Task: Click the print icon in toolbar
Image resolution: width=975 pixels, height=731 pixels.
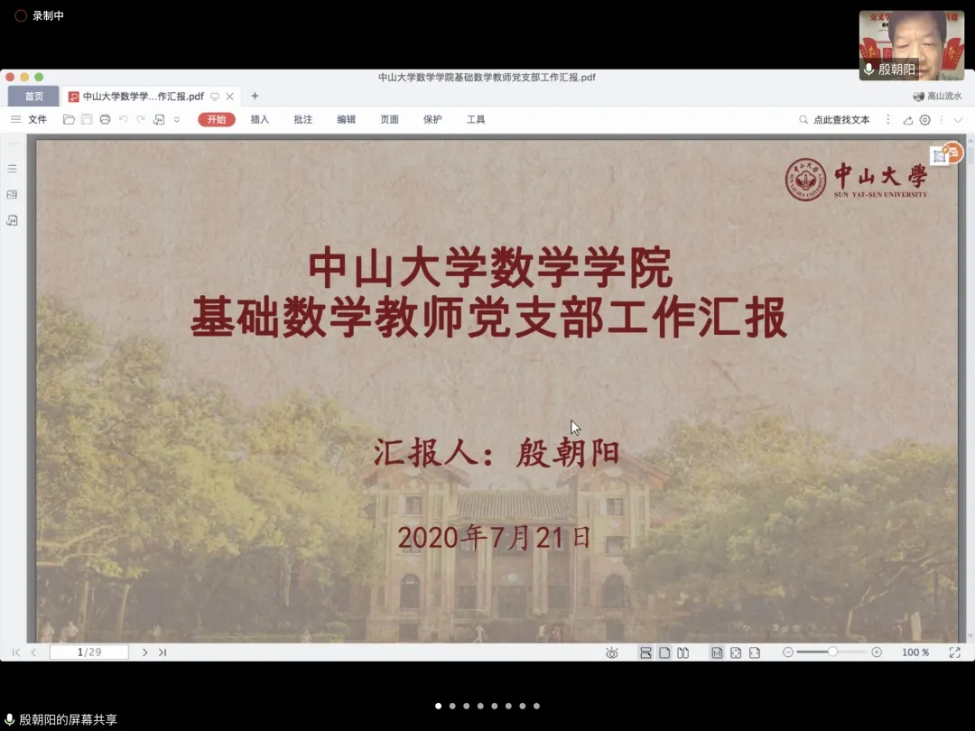Action: pyautogui.click(x=105, y=119)
